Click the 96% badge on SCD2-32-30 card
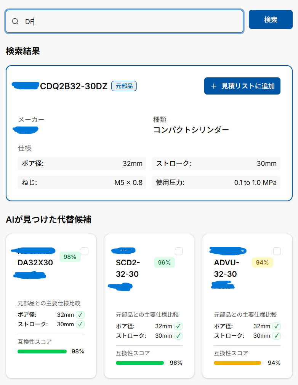This screenshot has width=298, height=385. click(x=164, y=263)
